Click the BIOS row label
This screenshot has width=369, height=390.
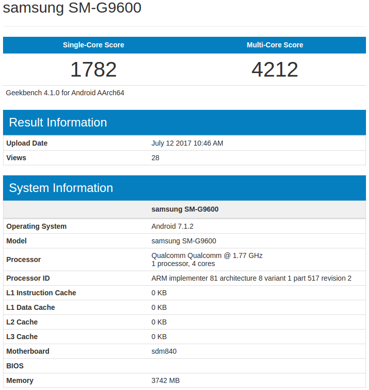click(15, 366)
